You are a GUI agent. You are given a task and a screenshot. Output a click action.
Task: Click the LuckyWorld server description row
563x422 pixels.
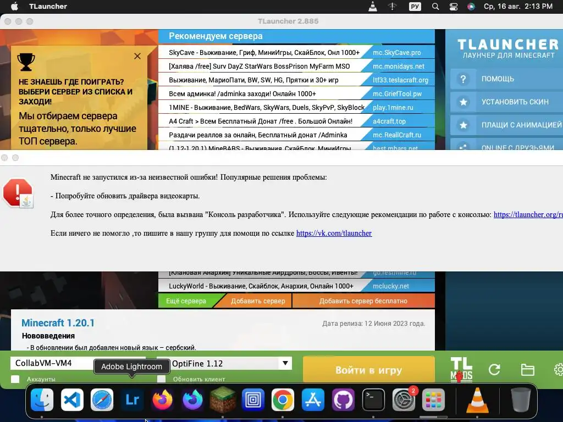261,286
